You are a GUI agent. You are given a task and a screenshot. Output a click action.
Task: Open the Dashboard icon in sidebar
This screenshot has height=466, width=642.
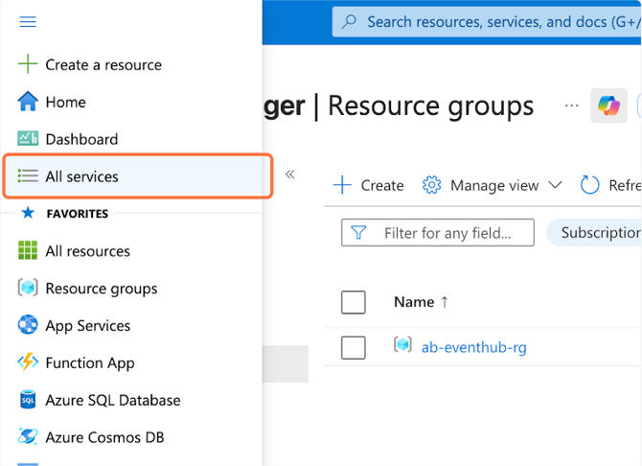(28, 139)
